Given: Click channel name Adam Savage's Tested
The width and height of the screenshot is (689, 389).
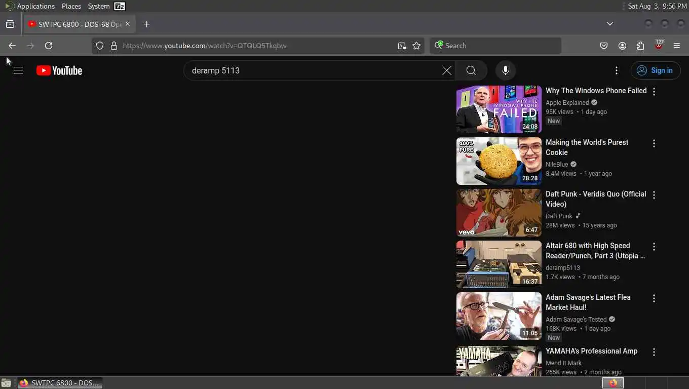Looking at the screenshot, I should pyautogui.click(x=576, y=319).
